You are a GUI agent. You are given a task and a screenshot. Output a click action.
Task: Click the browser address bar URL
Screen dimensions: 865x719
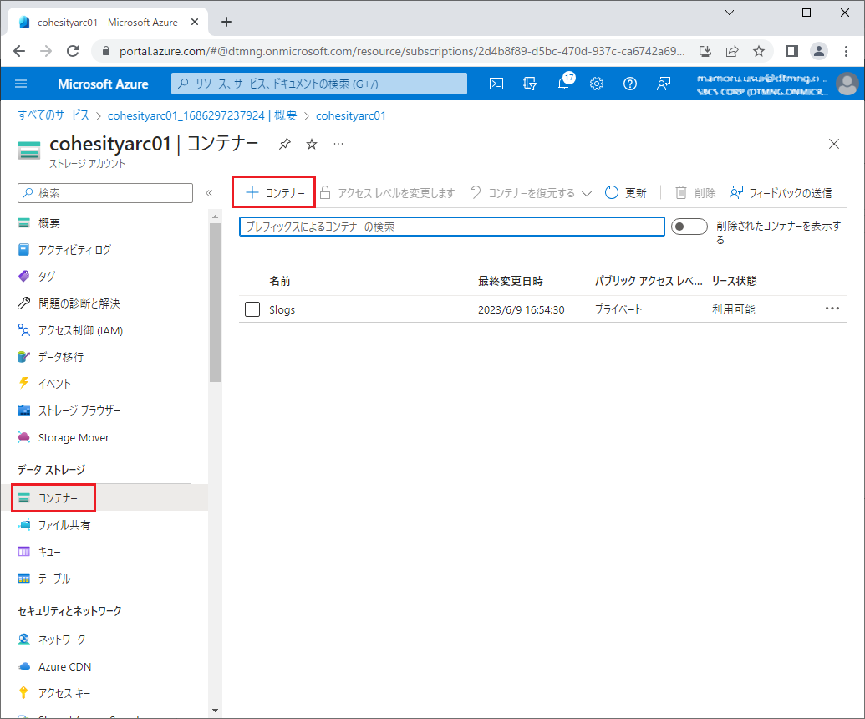pos(402,51)
